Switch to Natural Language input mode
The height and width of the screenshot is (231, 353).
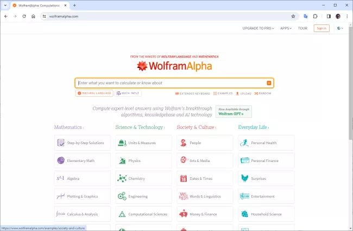tap(95, 93)
